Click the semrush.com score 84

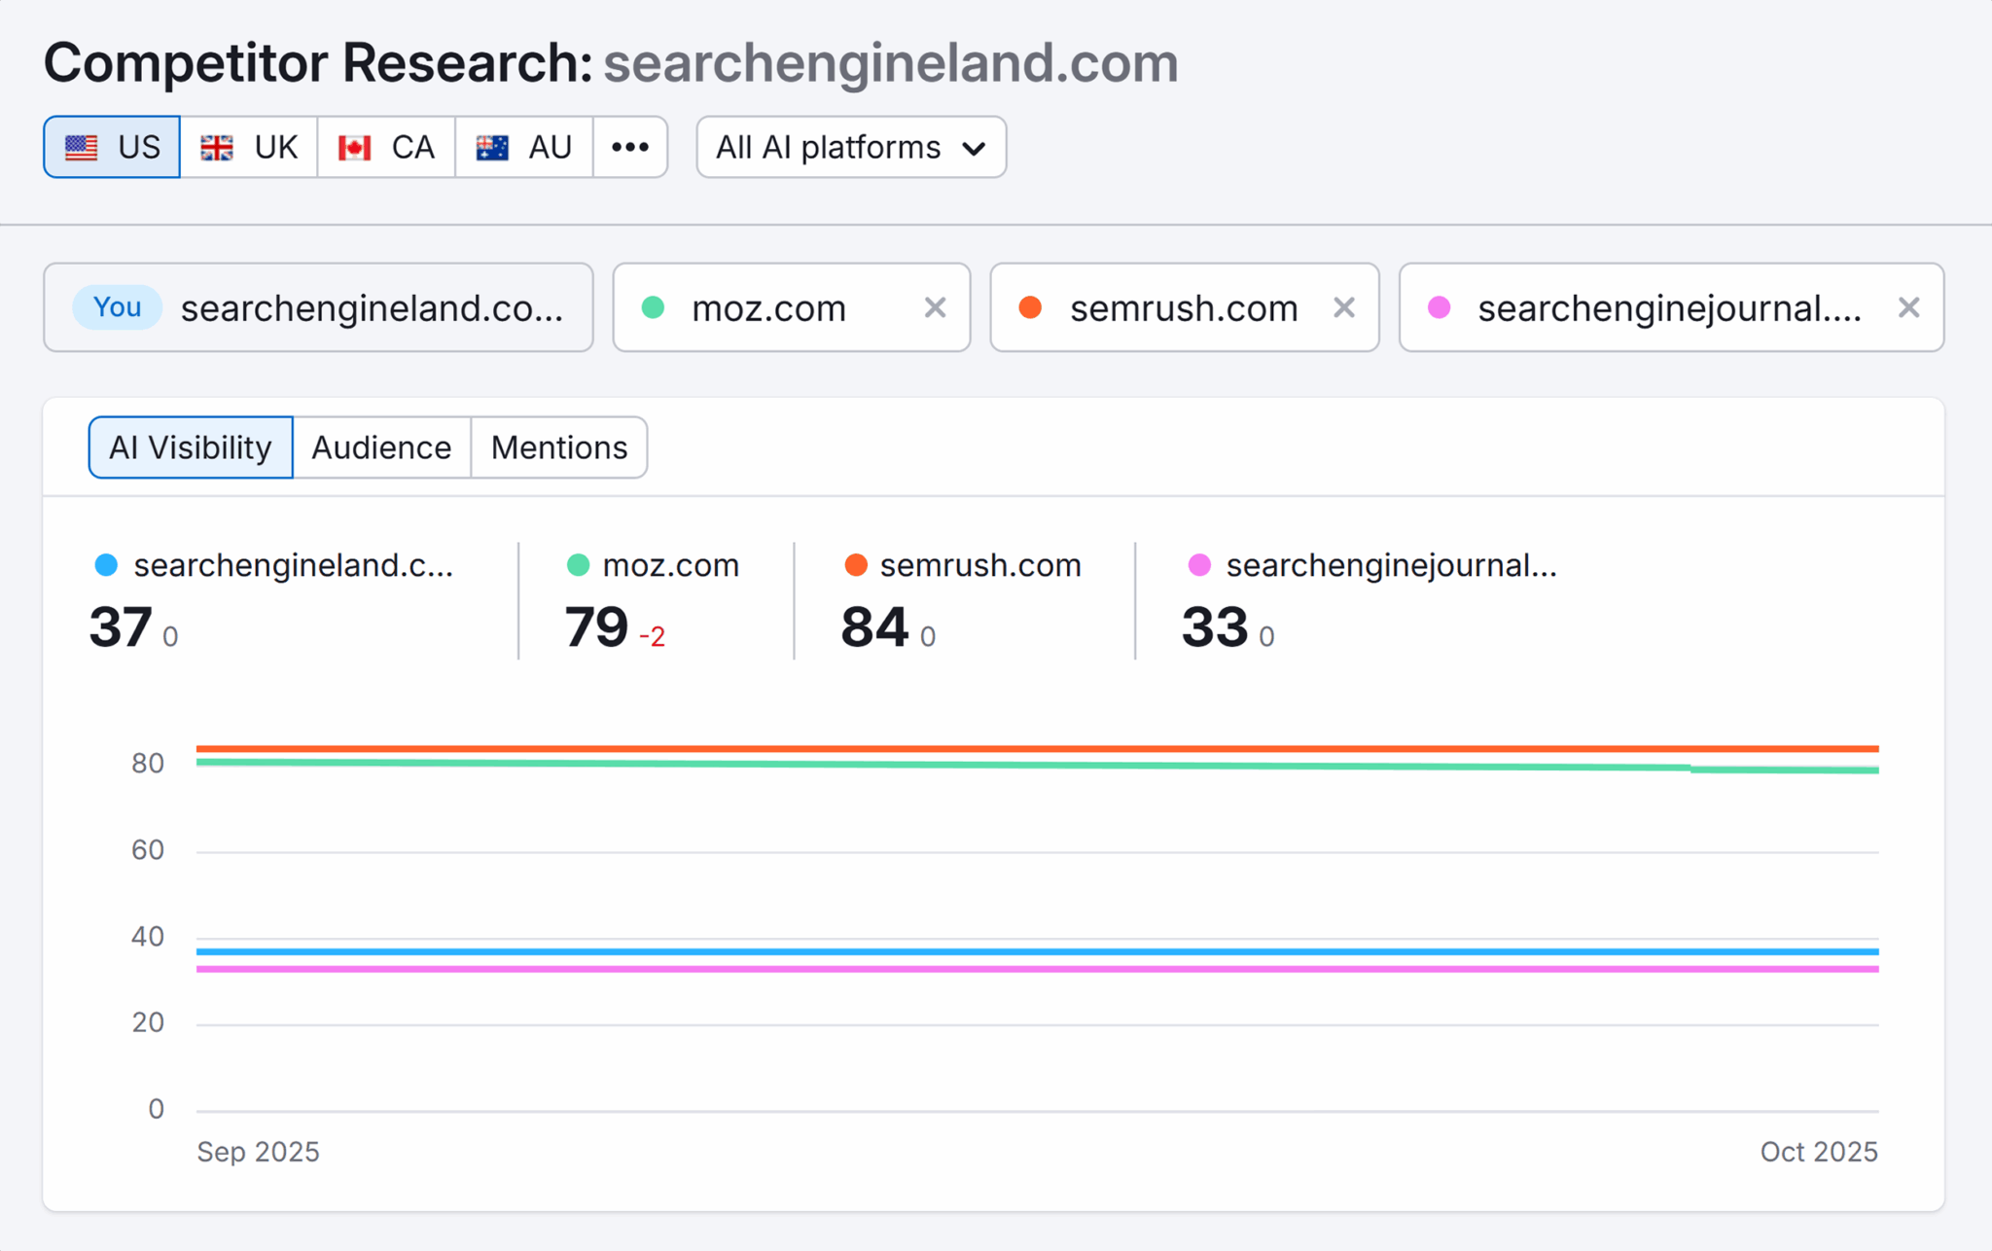(x=874, y=626)
